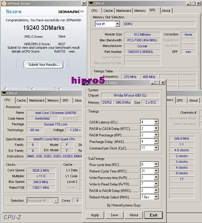Maximize the upper CPU-Z window
202x223 pixels.
pos(193,4)
